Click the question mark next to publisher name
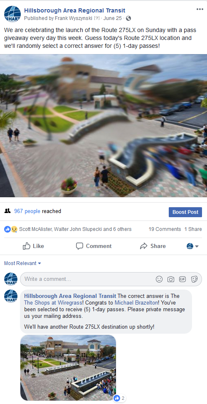207x404 pixels. click(x=97, y=18)
